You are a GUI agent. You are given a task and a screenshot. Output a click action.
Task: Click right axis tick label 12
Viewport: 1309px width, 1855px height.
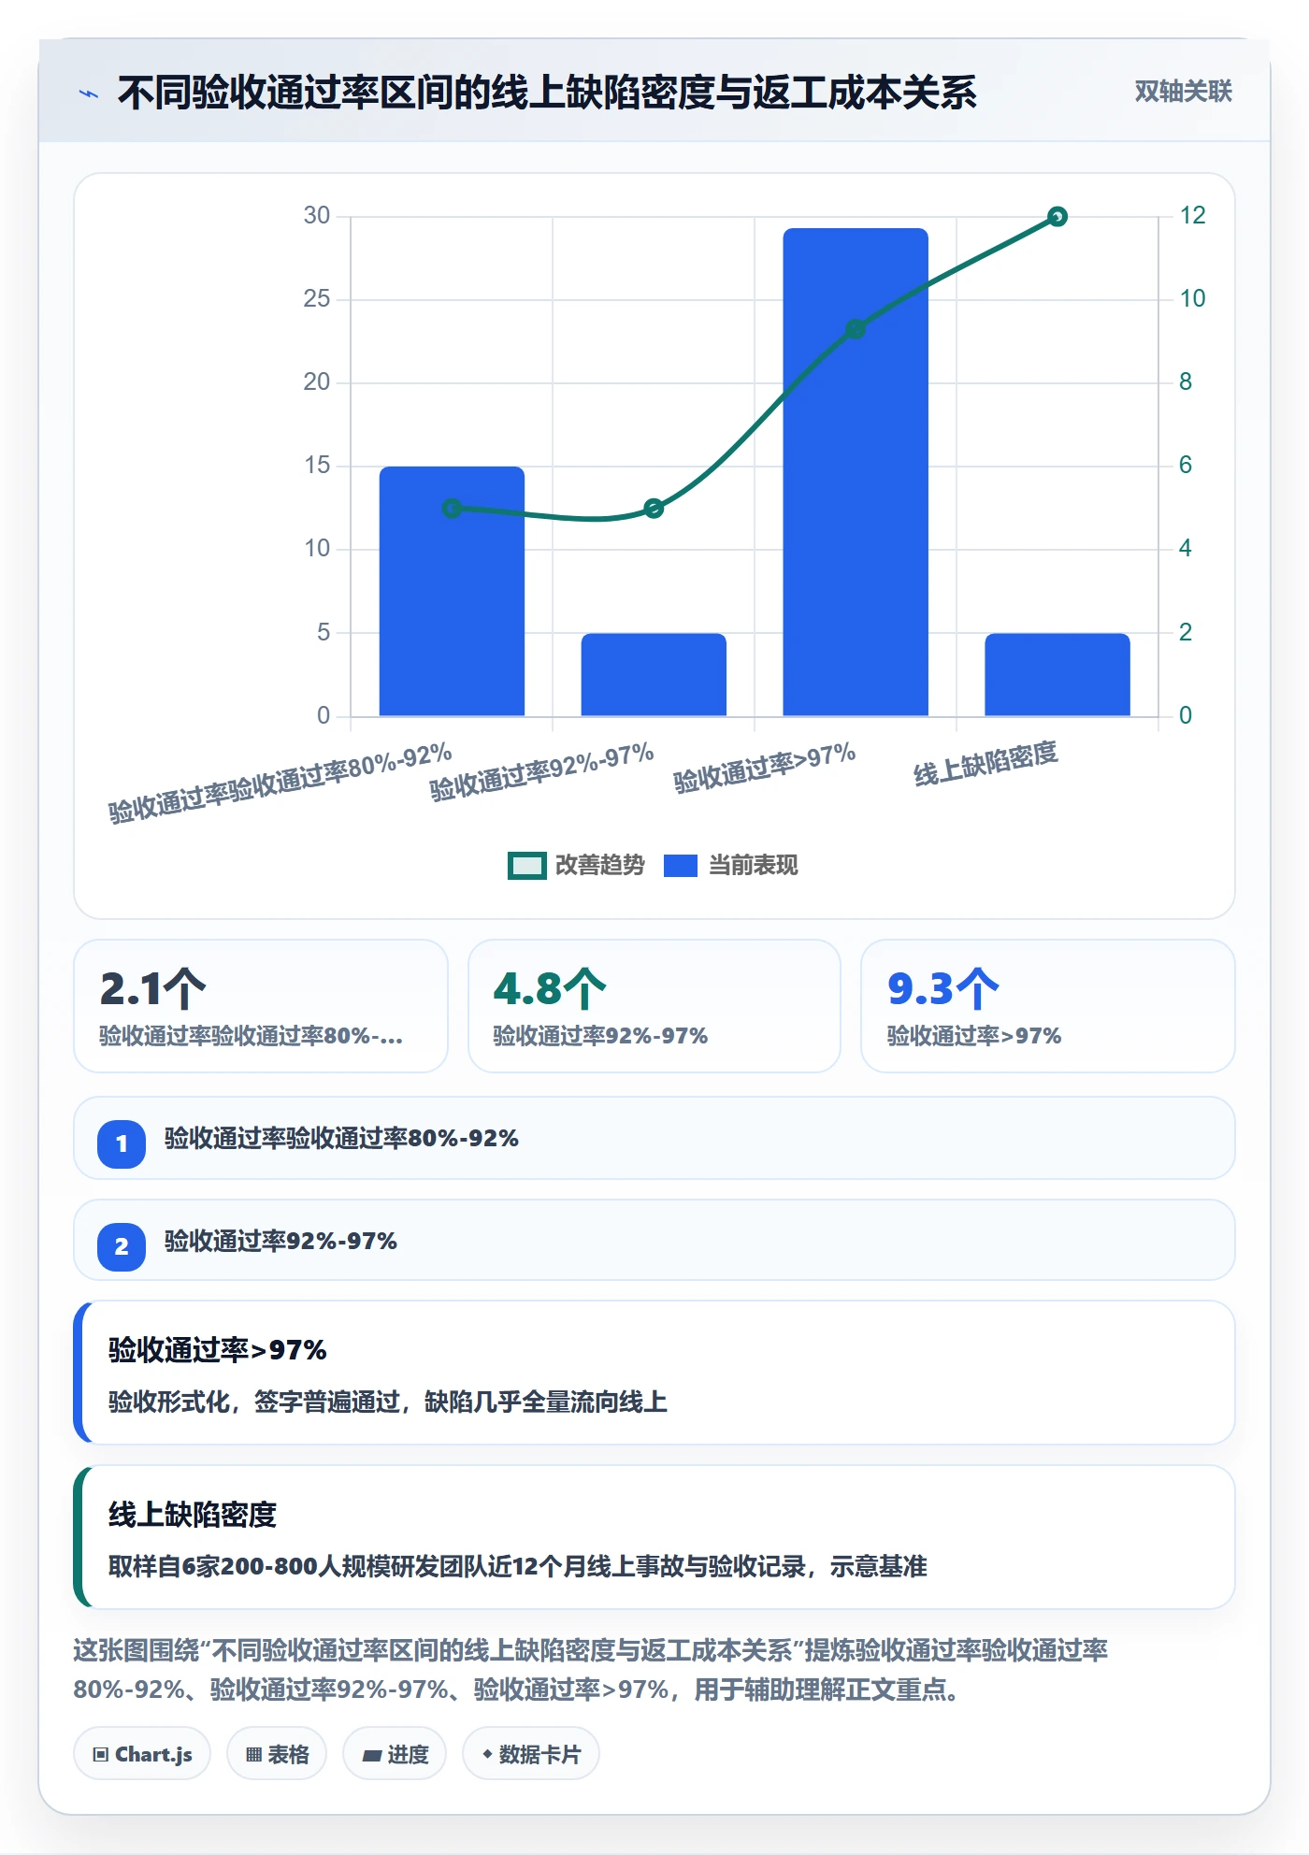pos(1193,216)
